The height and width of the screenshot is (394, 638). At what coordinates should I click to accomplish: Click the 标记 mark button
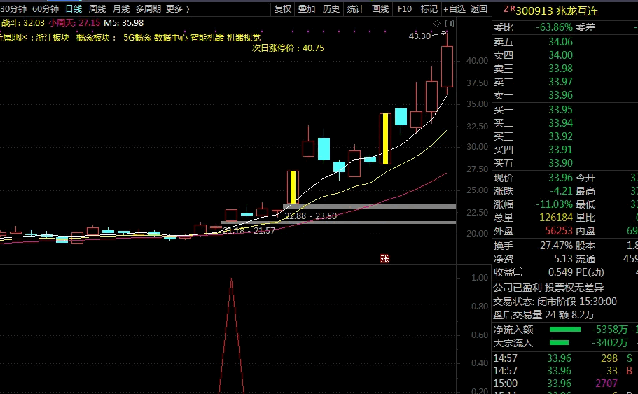(x=429, y=8)
